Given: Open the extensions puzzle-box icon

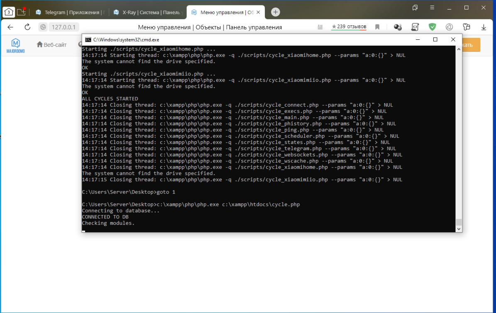Looking at the screenshot, I should pyautogui.click(x=466, y=27).
